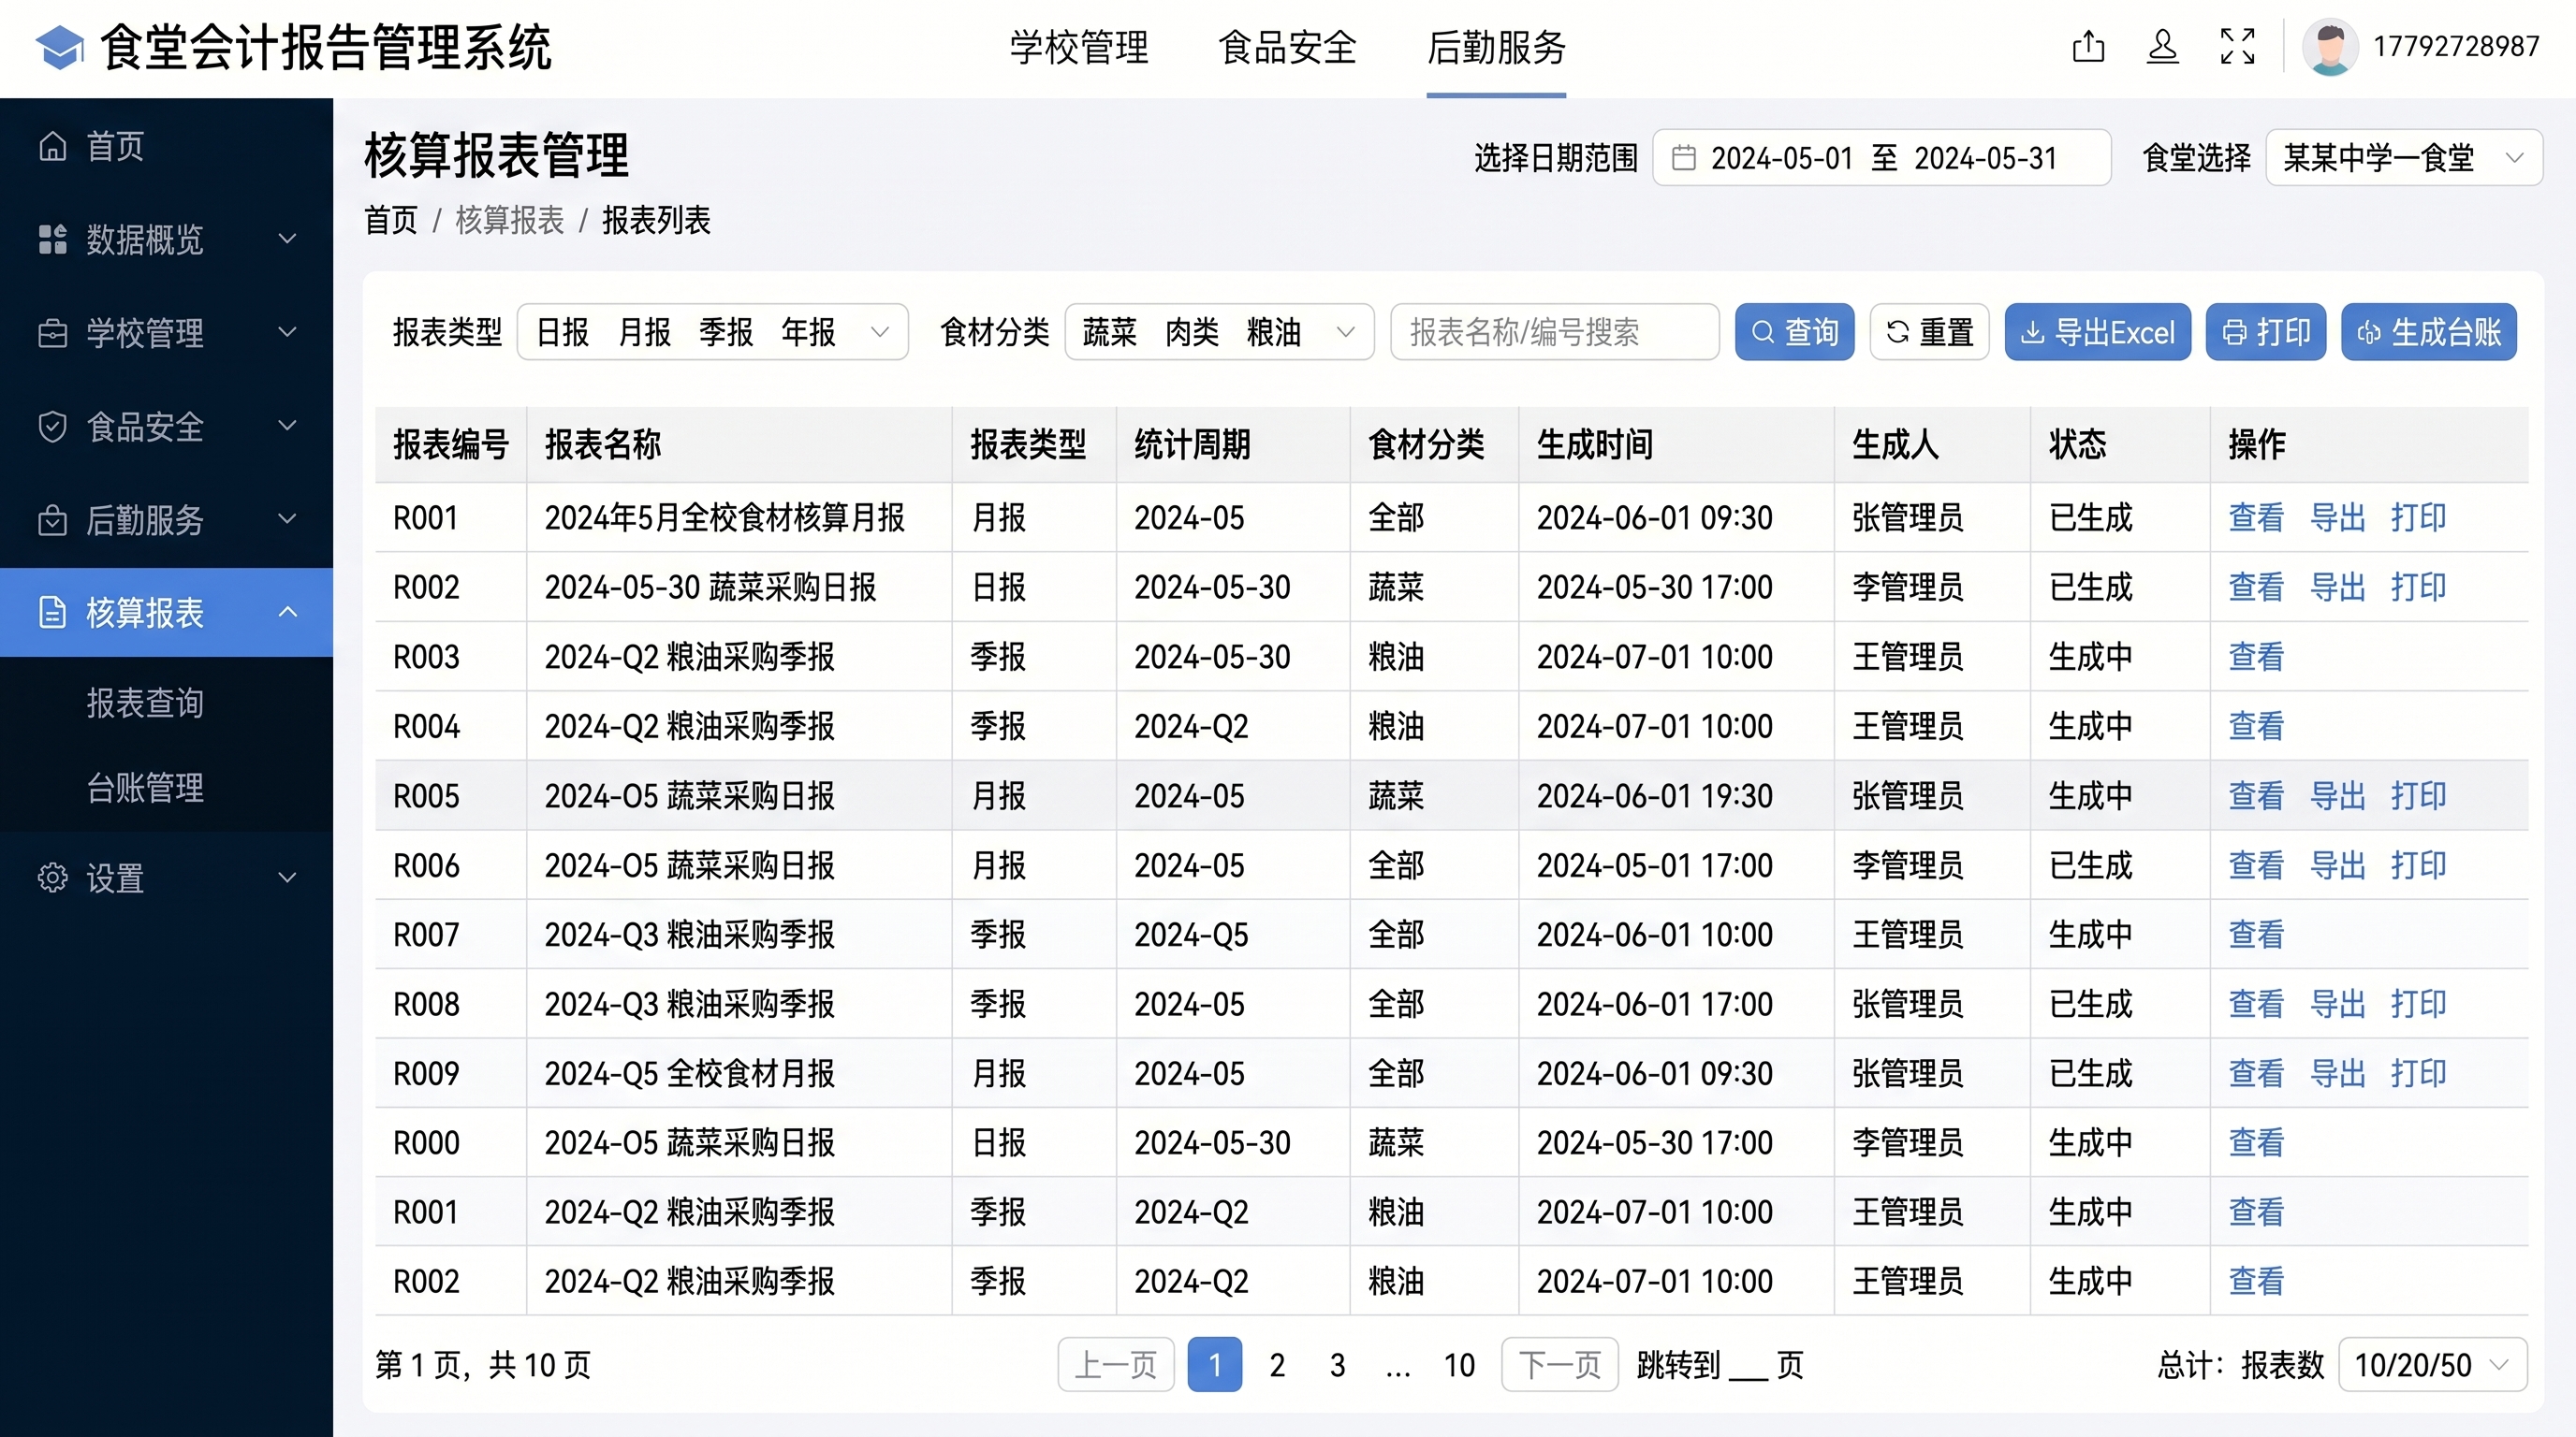Screen dimensions: 2576x1437
Task: Collapse the 核算报表 sidebar chevron
Action: click(x=287, y=613)
